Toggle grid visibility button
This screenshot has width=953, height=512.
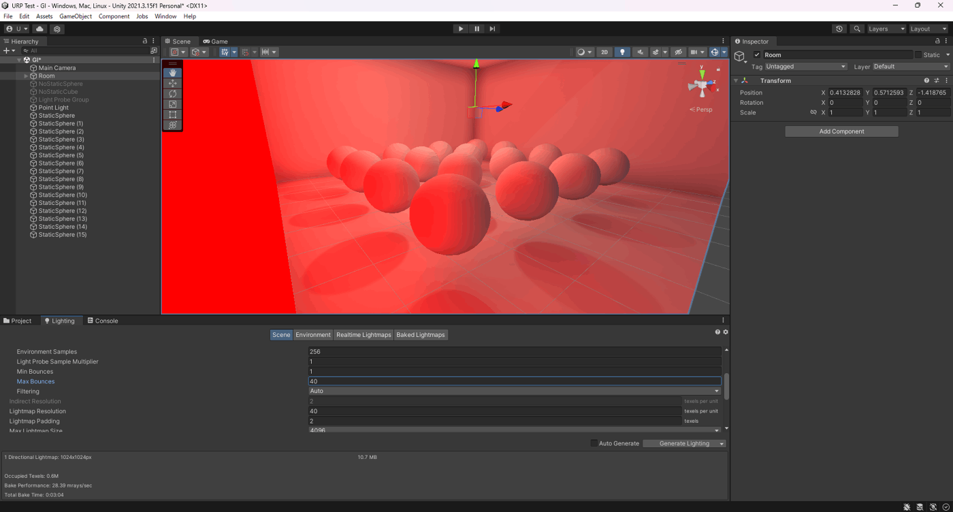point(225,52)
